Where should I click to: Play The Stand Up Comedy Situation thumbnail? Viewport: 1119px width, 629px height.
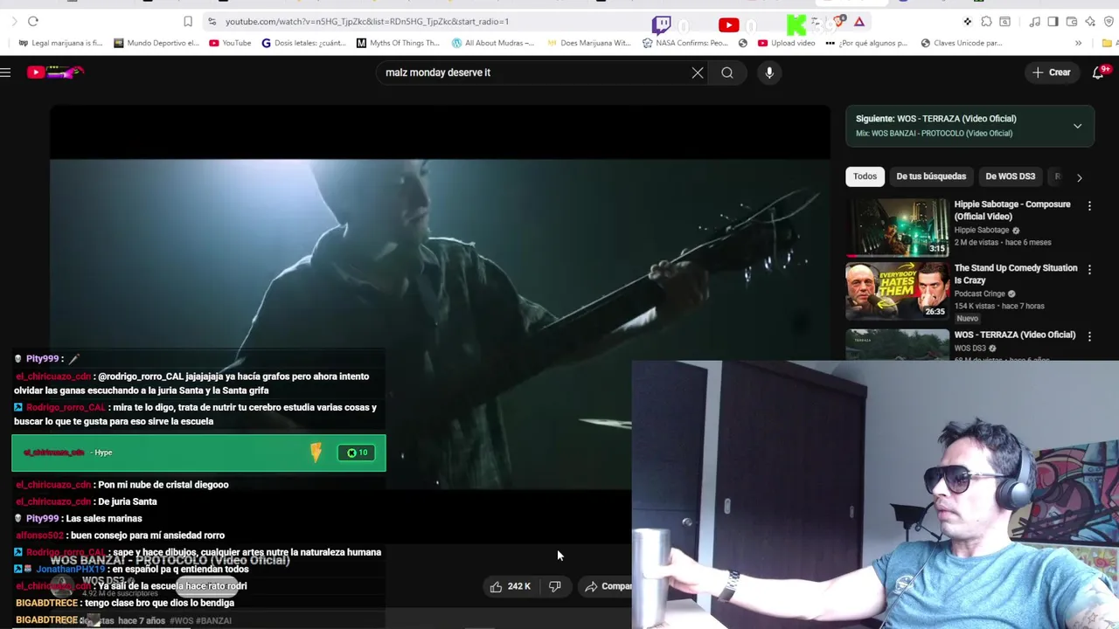point(897,291)
